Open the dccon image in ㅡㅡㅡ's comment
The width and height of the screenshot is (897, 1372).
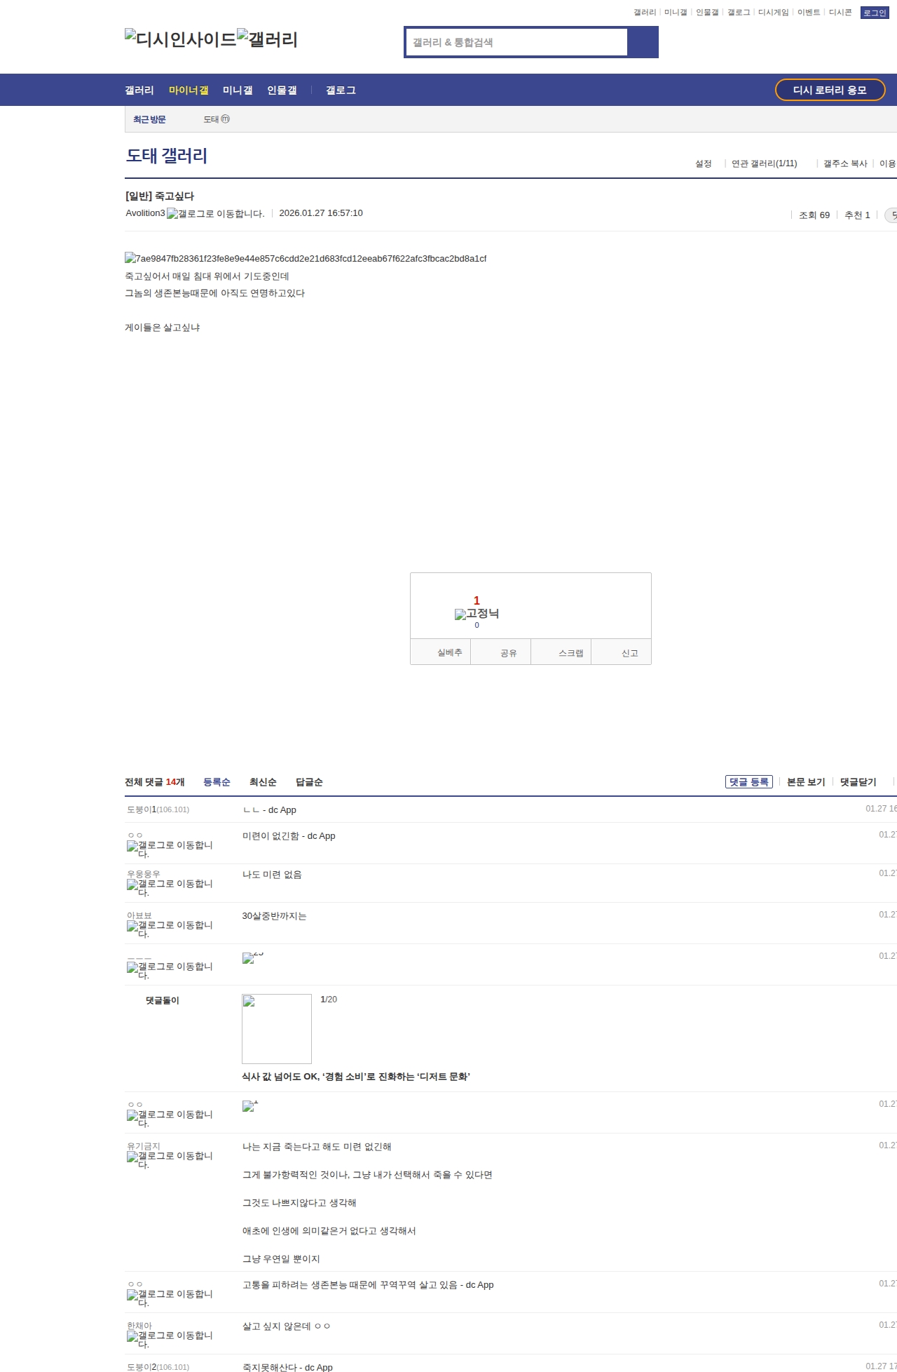pyautogui.click(x=249, y=958)
